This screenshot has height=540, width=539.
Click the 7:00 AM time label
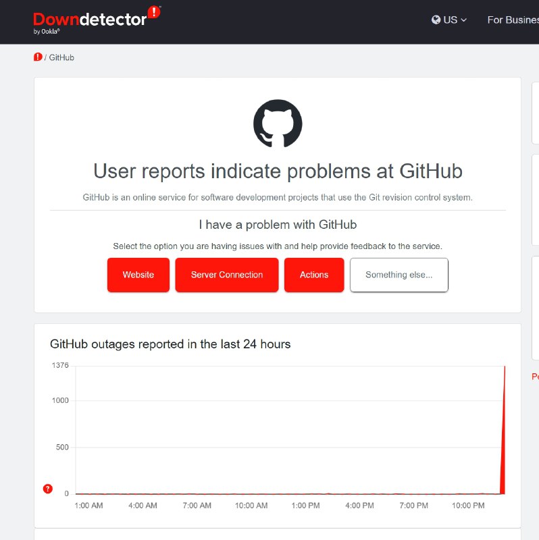197,505
